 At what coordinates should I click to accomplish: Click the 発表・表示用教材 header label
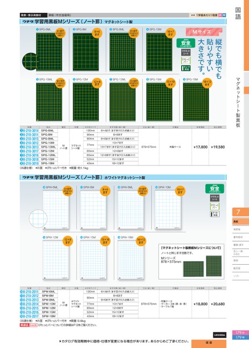(x=33, y=15)
